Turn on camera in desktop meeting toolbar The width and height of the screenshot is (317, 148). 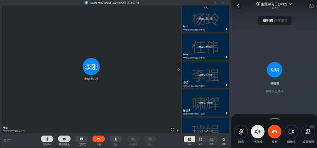(64, 139)
